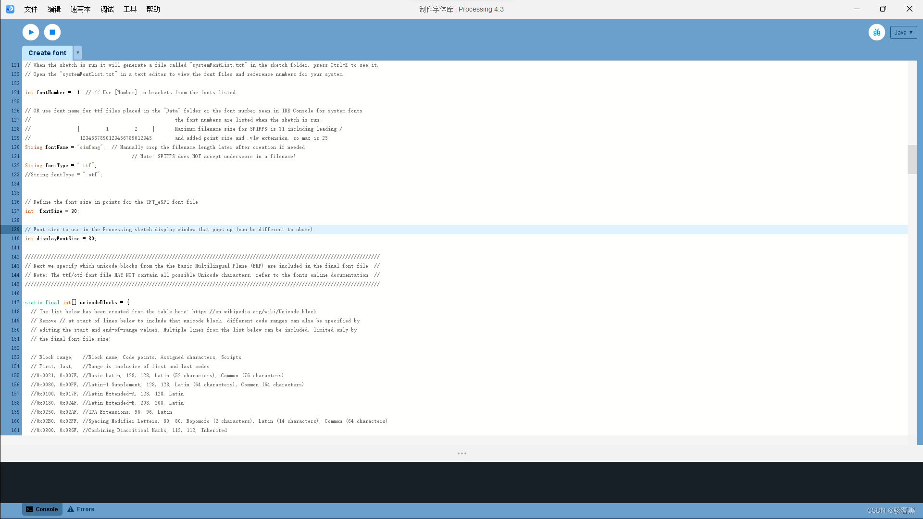The height and width of the screenshot is (519, 923).
Task: Open the Java mode dropdown
Action: 903,32
